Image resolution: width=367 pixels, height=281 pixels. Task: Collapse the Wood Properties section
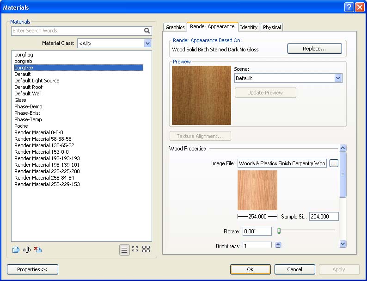coord(343,148)
